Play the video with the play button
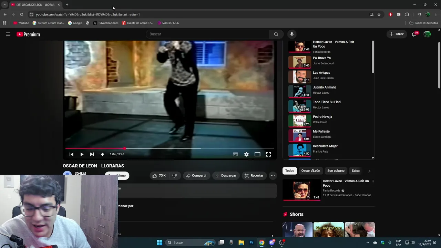 pyautogui.click(x=82, y=154)
